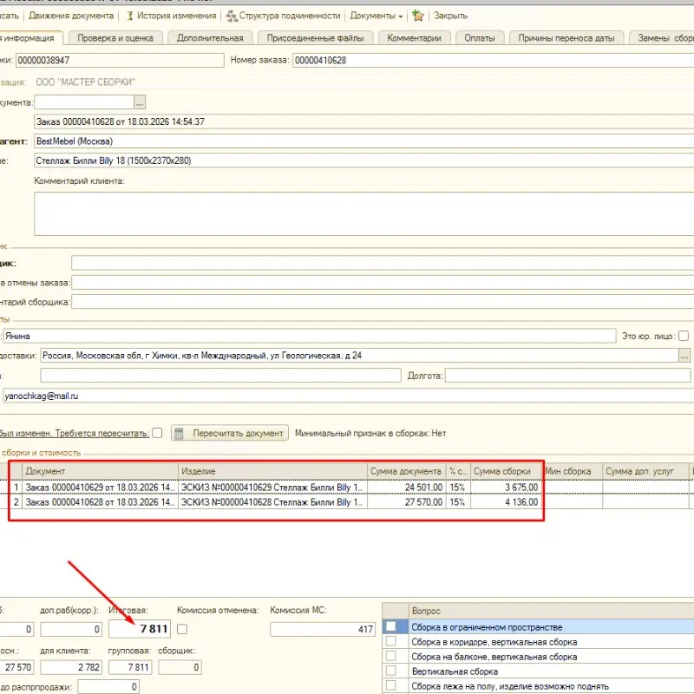Sort by the Сумма документа column header
The width and height of the screenshot is (694, 694).
coord(406,471)
